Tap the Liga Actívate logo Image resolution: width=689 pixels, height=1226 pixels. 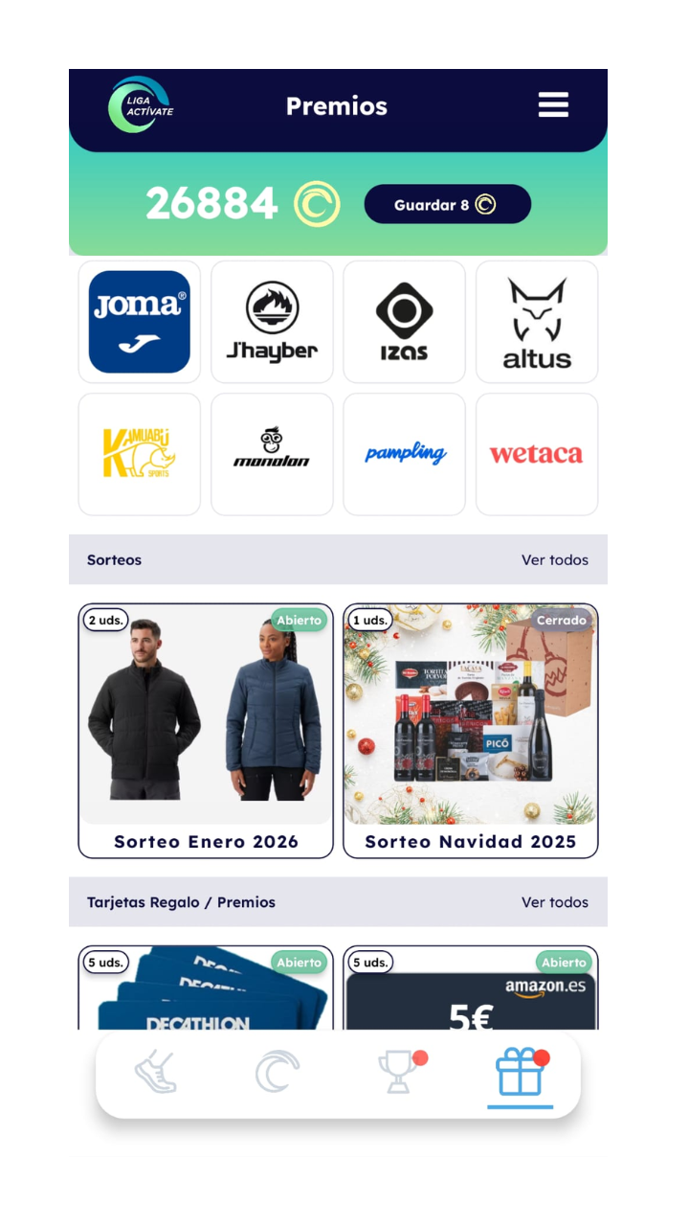coord(140,104)
